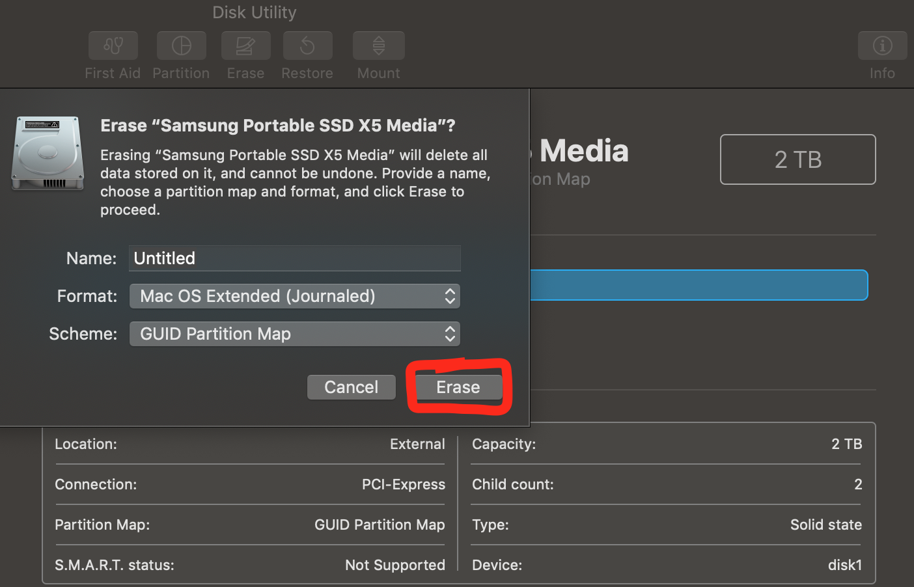Select the "GUID Partition Map" info value
The height and width of the screenshot is (587, 914).
click(x=380, y=525)
